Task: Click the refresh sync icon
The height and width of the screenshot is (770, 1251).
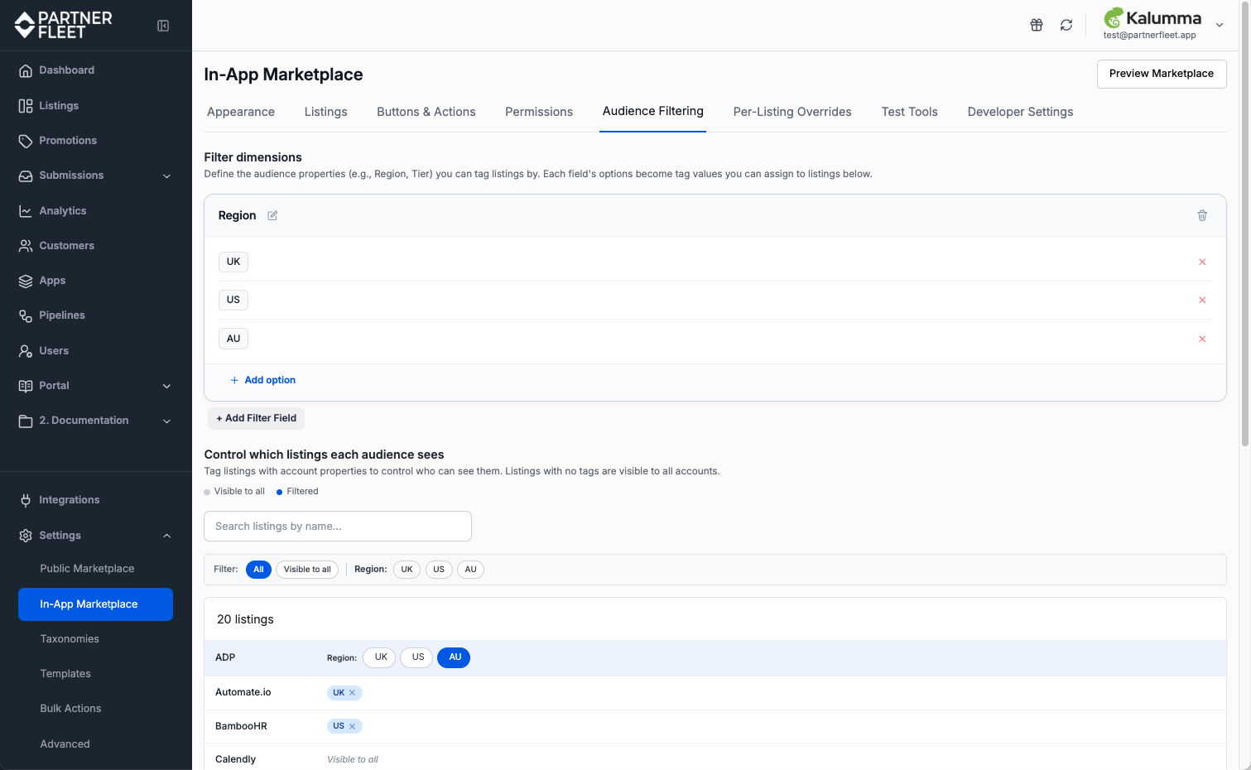Action: [x=1066, y=25]
